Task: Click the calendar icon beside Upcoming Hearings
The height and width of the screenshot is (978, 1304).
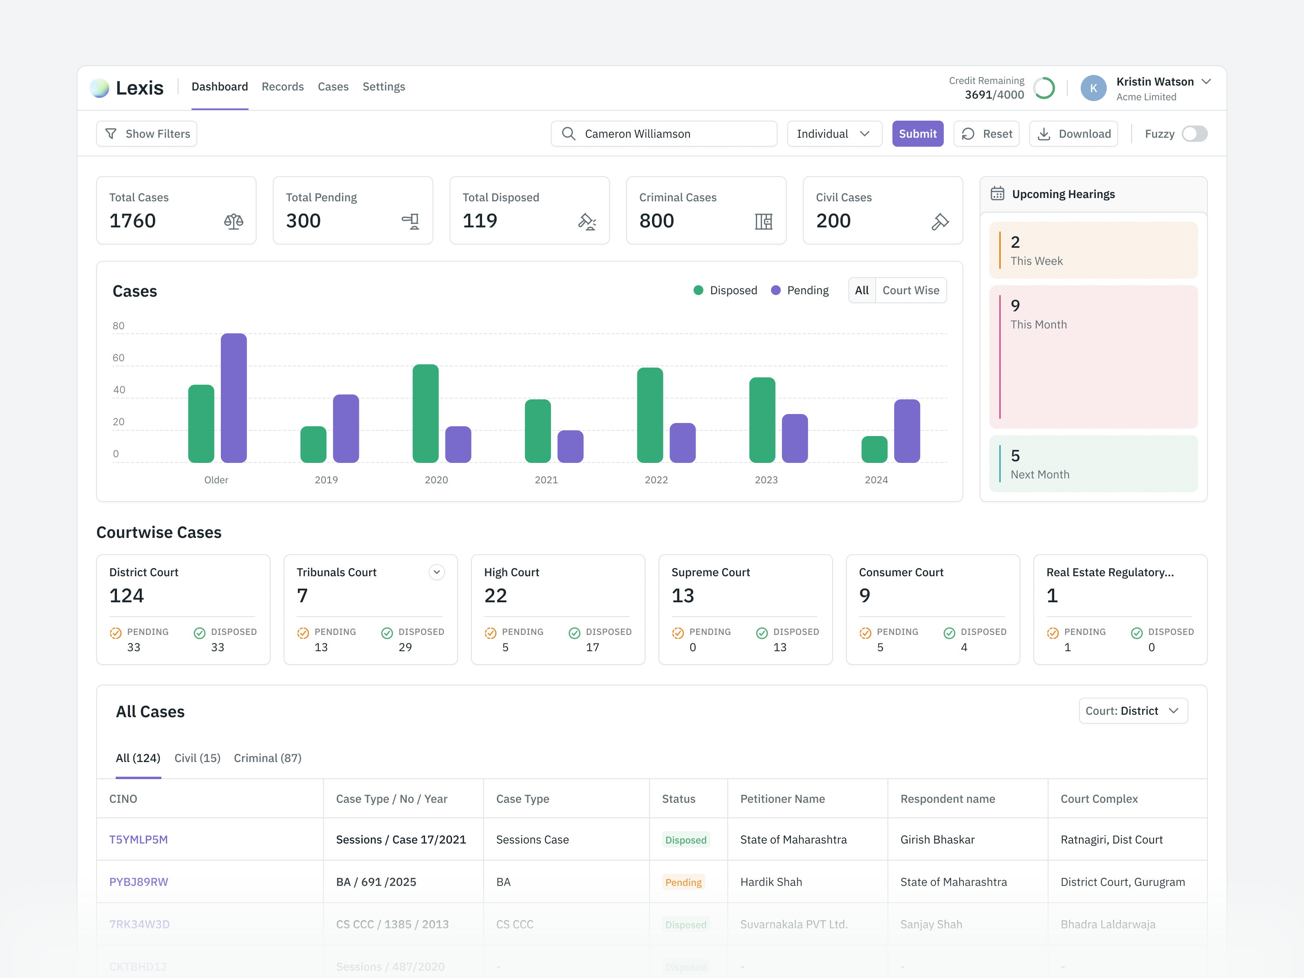Action: click(x=998, y=194)
